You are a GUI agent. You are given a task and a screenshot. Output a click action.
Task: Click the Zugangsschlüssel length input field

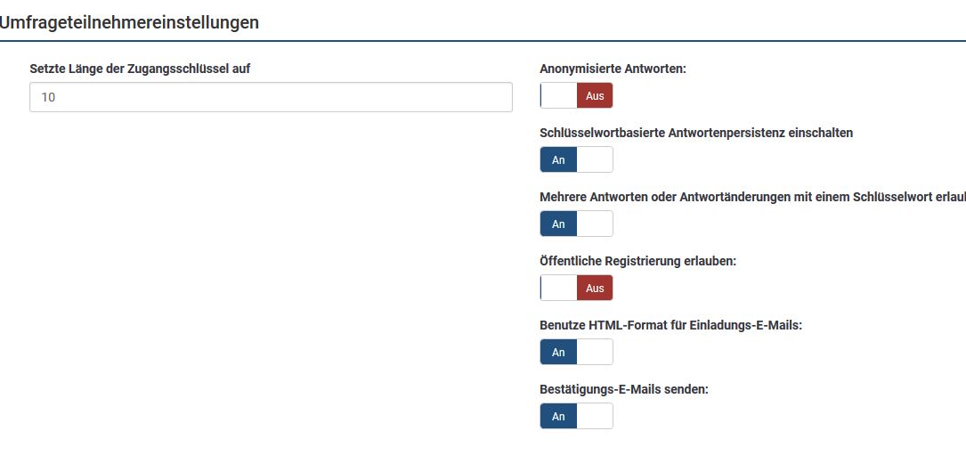[271, 97]
